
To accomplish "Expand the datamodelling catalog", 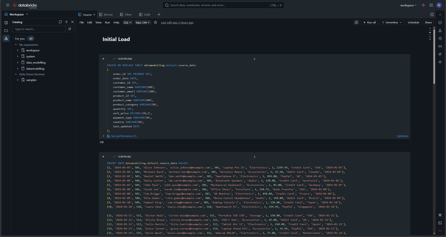I will click(17, 68).
